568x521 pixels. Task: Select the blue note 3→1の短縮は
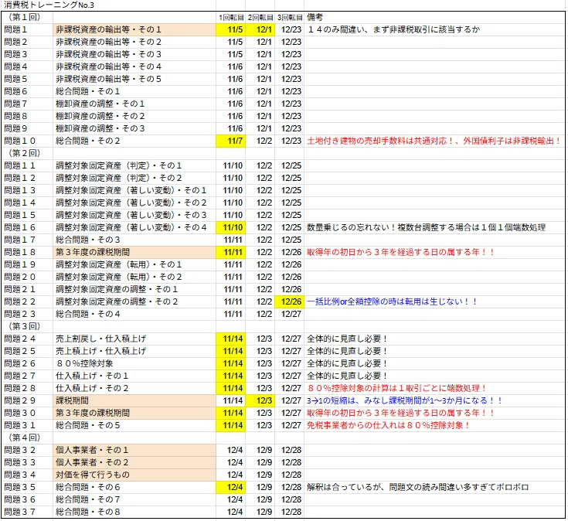pos(405,400)
